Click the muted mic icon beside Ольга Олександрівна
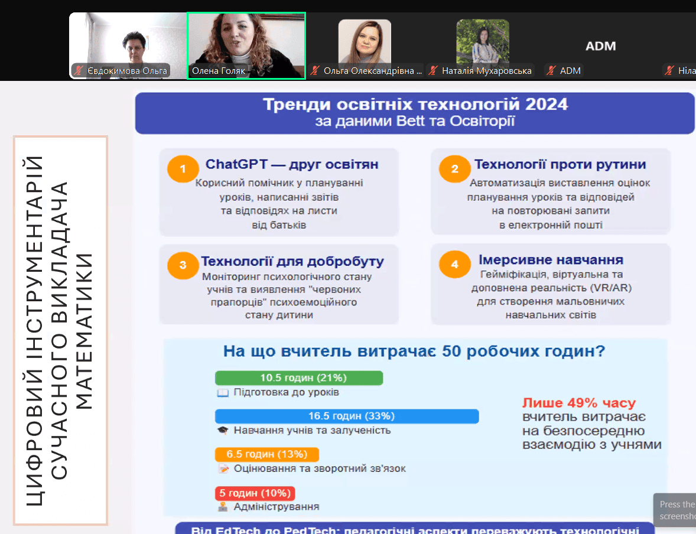Image resolution: width=696 pixels, height=534 pixels. [x=315, y=70]
